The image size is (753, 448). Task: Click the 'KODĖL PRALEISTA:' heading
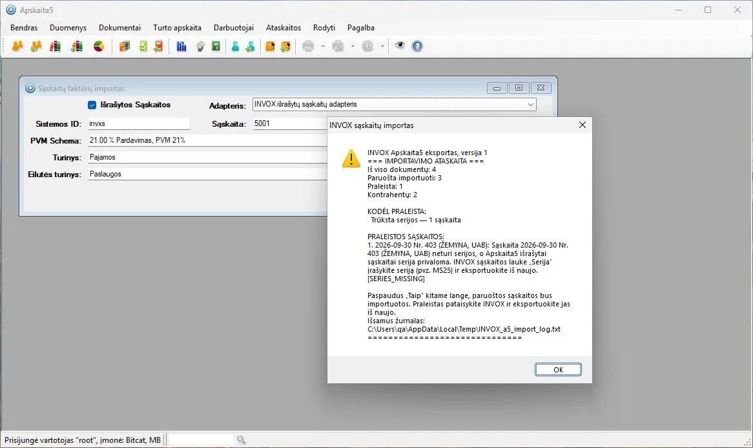coord(397,211)
